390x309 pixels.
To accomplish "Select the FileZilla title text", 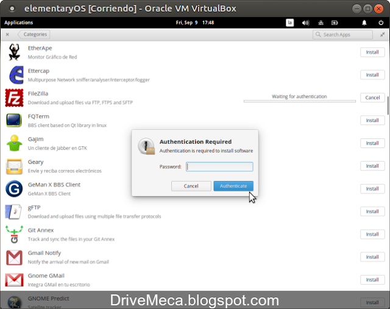I will [38, 93].
